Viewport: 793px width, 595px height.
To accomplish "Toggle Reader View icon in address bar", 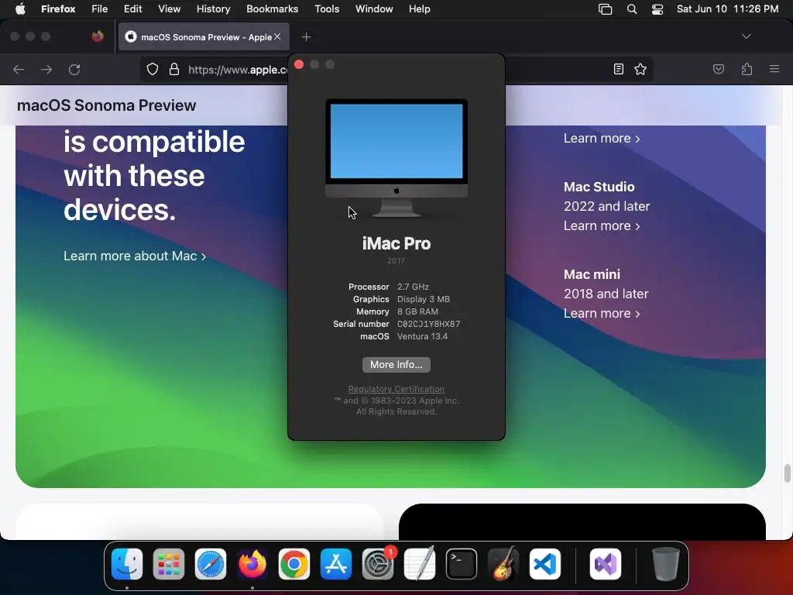I will coord(619,69).
